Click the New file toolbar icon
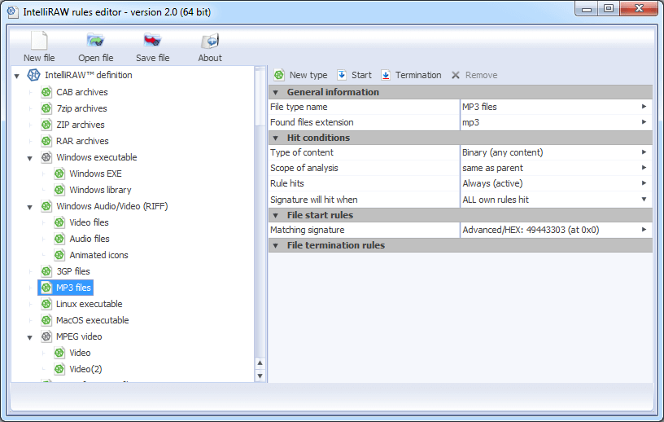Image resolution: width=664 pixels, height=422 pixels. click(x=39, y=41)
